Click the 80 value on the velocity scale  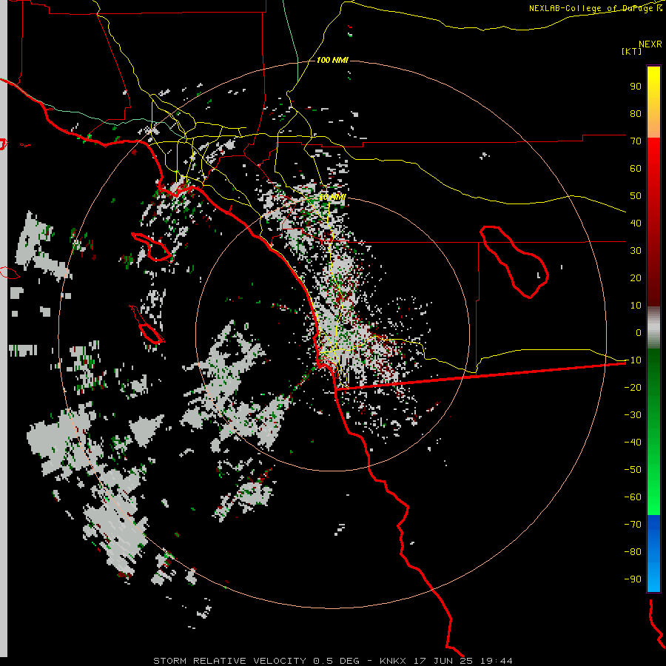(636, 114)
